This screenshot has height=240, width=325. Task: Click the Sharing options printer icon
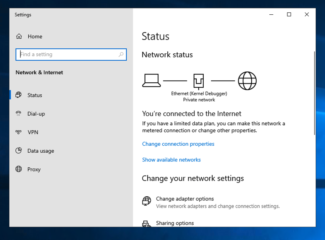[146, 224]
